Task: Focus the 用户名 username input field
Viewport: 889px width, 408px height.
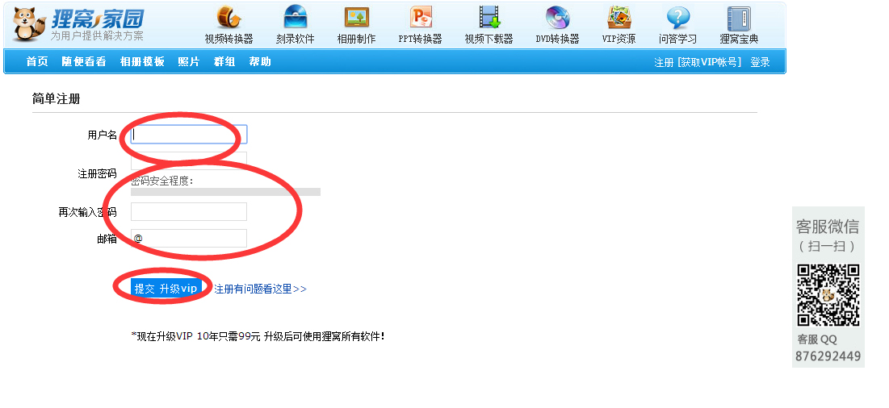Action: click(x=189, y=135)
